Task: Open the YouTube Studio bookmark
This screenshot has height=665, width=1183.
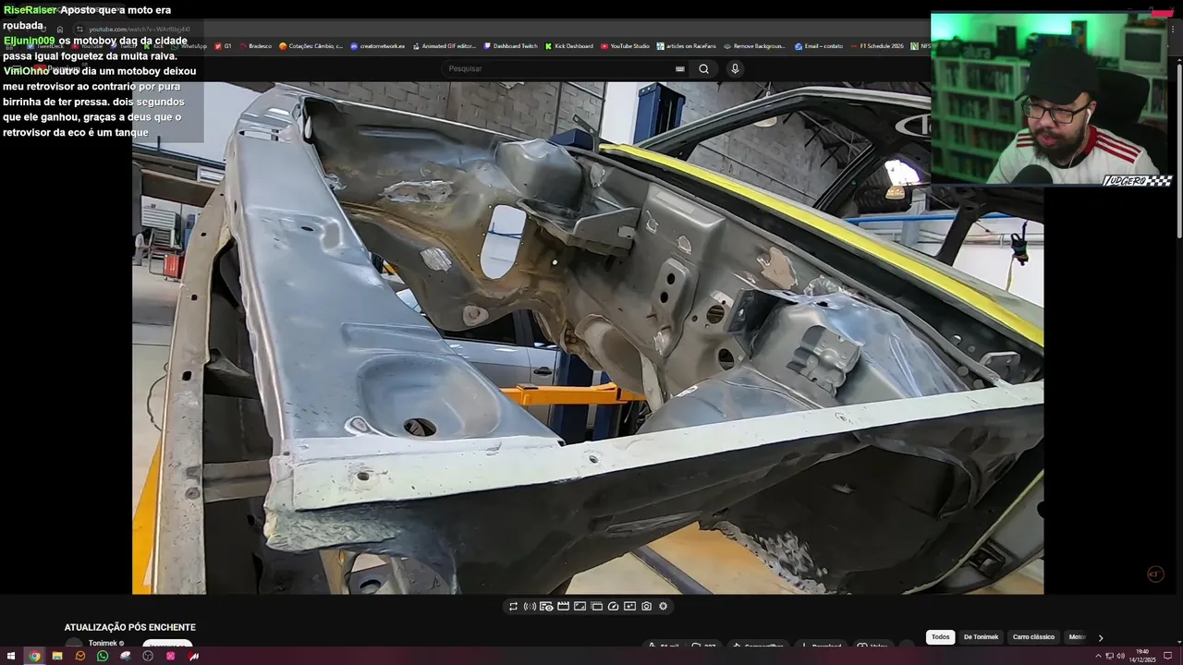Action: pyautogui.click(x=626, y=46)
